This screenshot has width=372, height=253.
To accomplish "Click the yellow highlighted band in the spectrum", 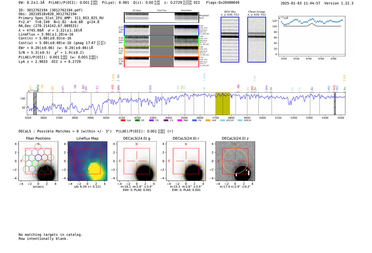I will coord(223,104).
